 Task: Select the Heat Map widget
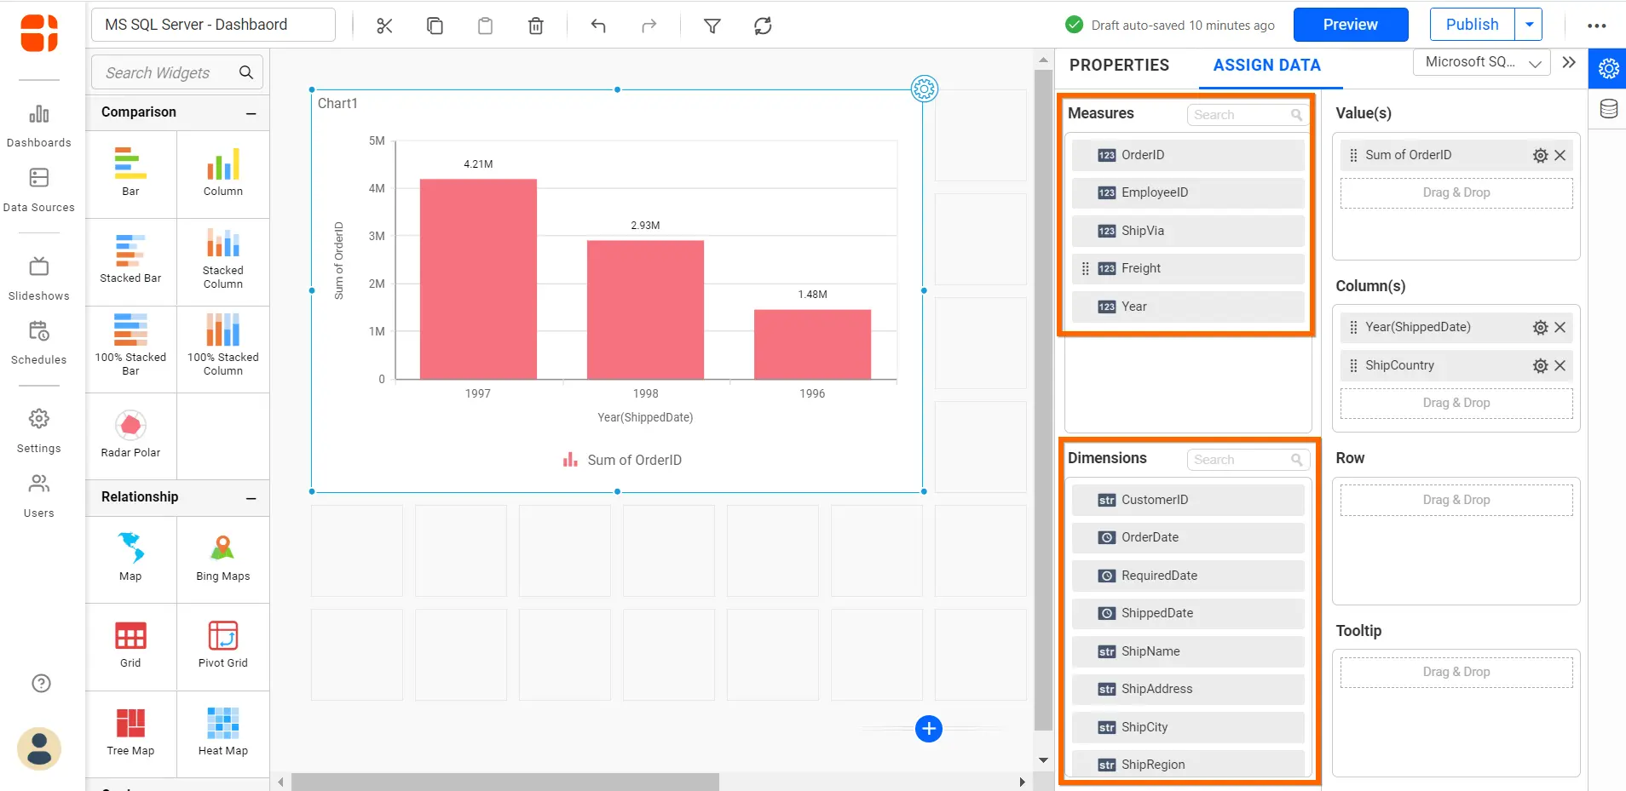[x=222, y=730]
